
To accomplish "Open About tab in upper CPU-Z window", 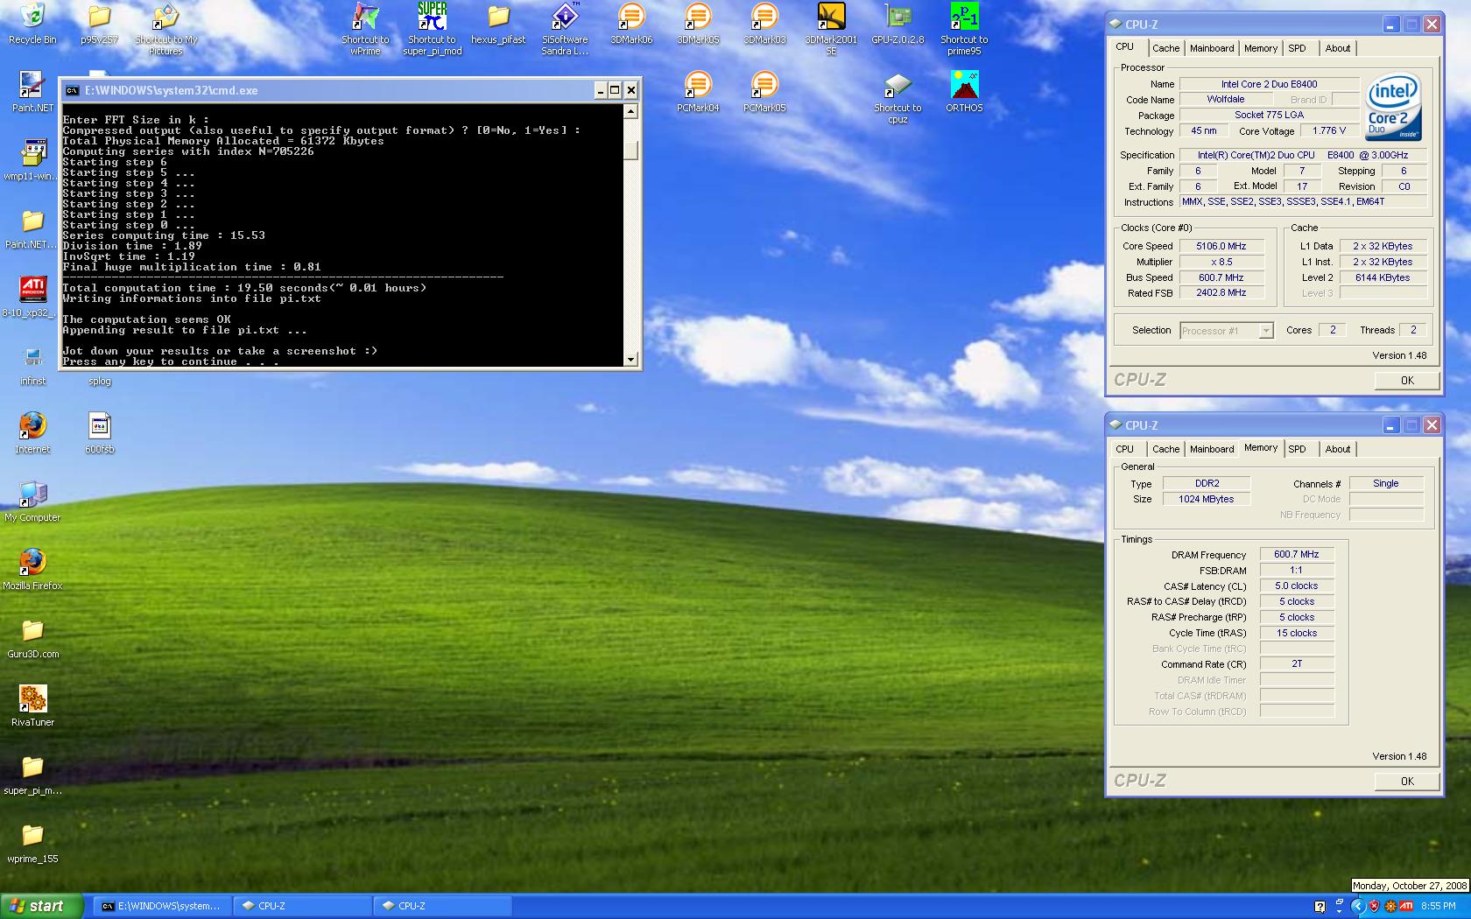I will [1337, 48].
